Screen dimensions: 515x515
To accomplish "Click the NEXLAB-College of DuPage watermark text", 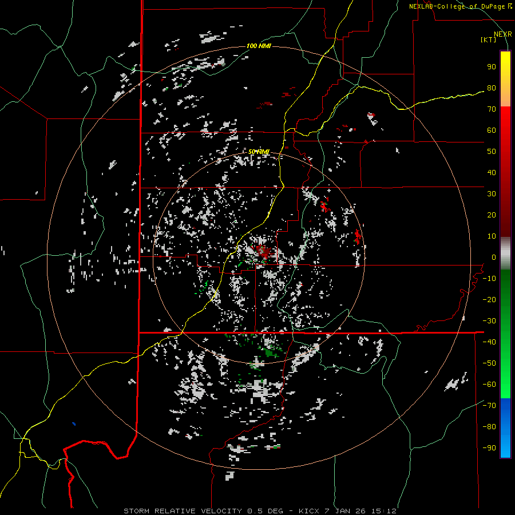I will coord(461,6).
